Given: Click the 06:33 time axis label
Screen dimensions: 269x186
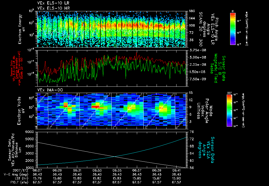Looking at the screenshot, I should point(97,170).
